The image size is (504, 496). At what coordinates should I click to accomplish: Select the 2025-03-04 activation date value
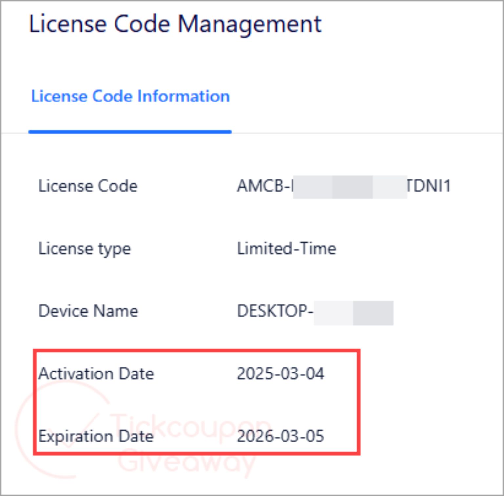(x=281, y=373)
